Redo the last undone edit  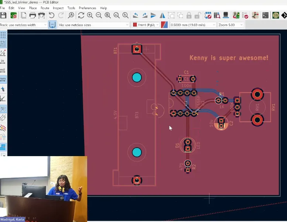click(x=61, y=16)
